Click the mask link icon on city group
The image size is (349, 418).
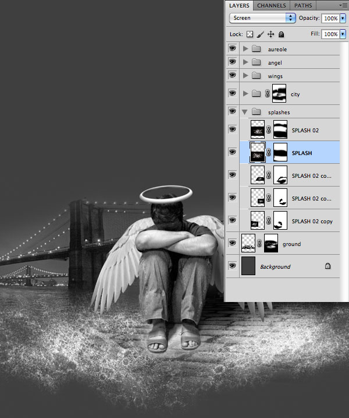click(268, 94)
